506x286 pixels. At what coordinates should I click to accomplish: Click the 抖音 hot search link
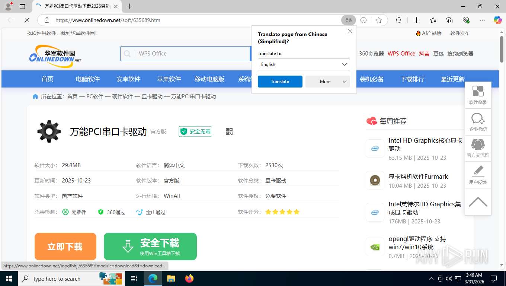[424, 54]
